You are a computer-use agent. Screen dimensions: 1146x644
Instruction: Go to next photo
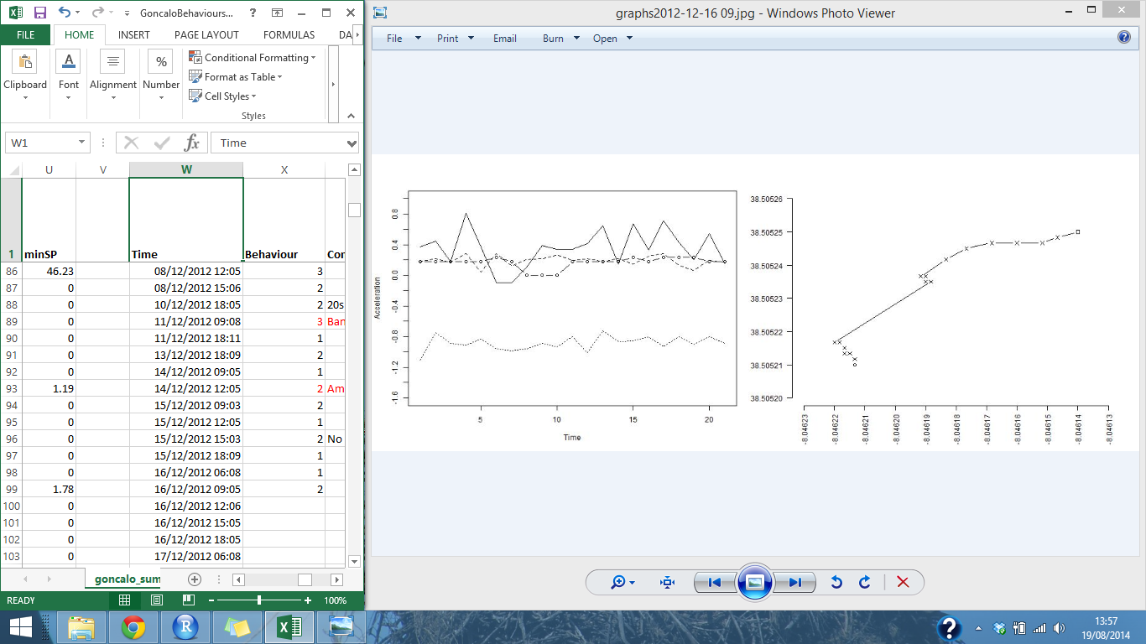794,582
